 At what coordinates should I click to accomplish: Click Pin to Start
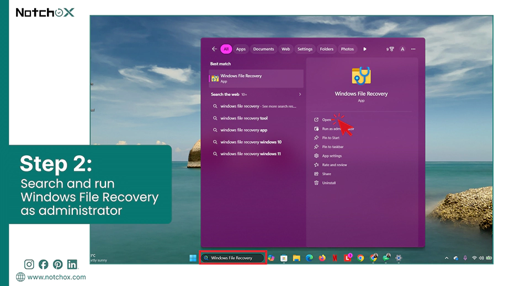click(x=331, y=138)
